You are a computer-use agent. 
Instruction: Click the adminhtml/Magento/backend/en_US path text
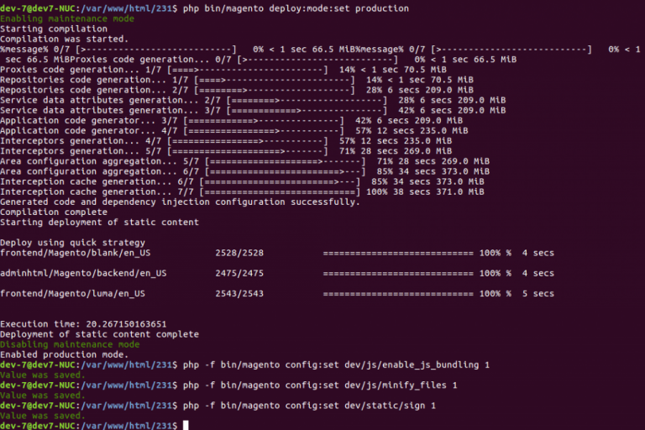tap(83, 273)
